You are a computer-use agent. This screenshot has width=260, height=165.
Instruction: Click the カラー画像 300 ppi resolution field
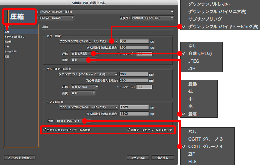click(x=134, y=41)
